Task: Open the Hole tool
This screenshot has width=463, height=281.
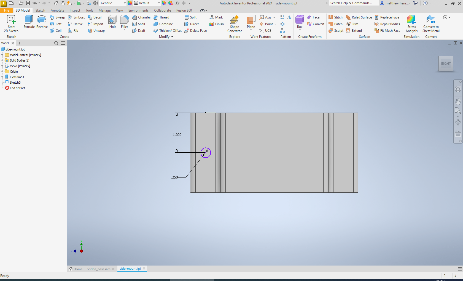Action: [113, 22]
